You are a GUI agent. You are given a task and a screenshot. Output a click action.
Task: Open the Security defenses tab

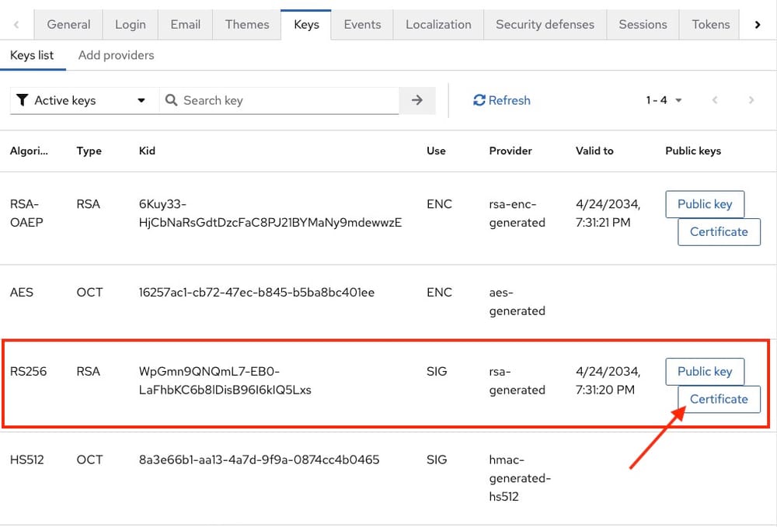(545, 24)
